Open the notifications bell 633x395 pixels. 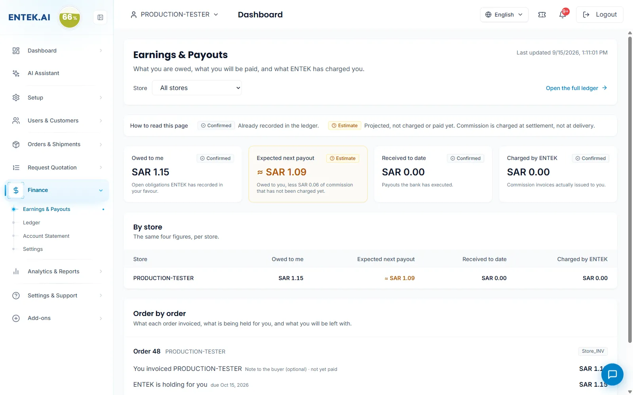(x=563, y=15)
